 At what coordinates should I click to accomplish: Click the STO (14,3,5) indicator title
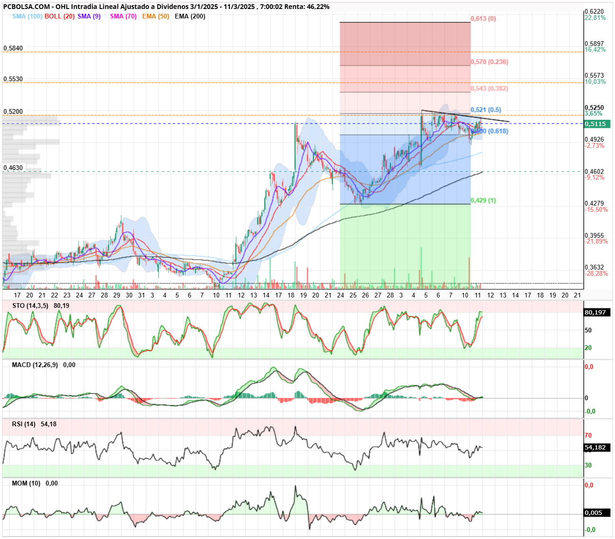coord(30,305)
